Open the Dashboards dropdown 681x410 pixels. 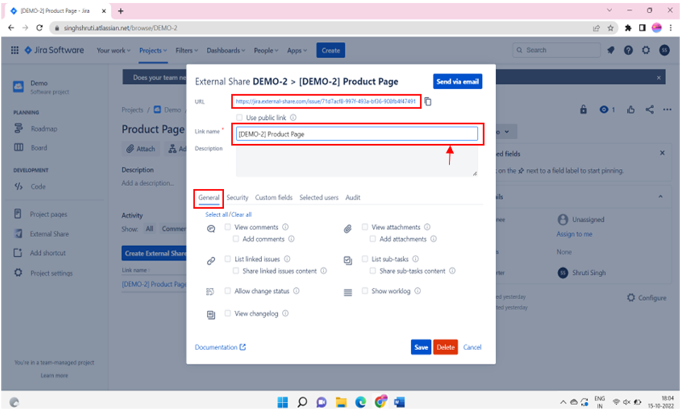[x=226, y=50]
